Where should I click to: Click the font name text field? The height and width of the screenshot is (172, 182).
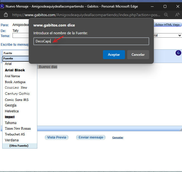coord(91,41)
